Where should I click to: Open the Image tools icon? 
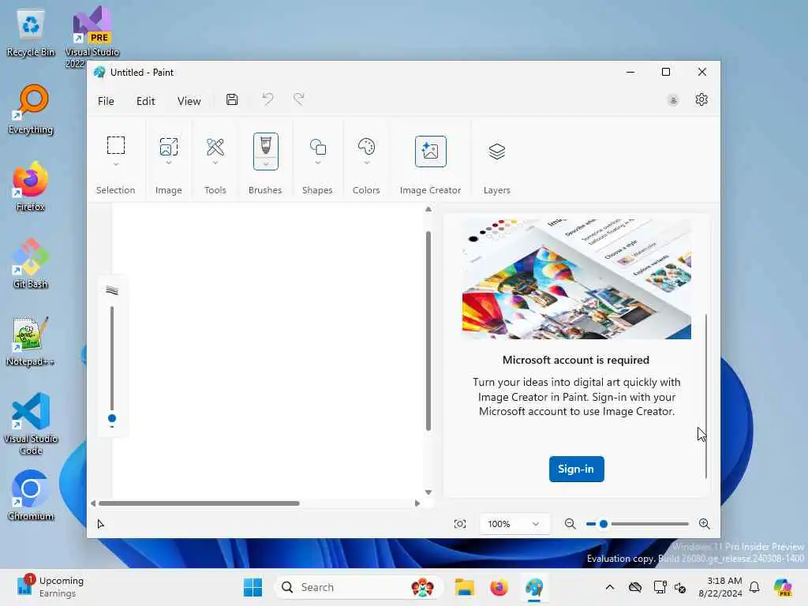pyautogui.click(x=169, y=147)
